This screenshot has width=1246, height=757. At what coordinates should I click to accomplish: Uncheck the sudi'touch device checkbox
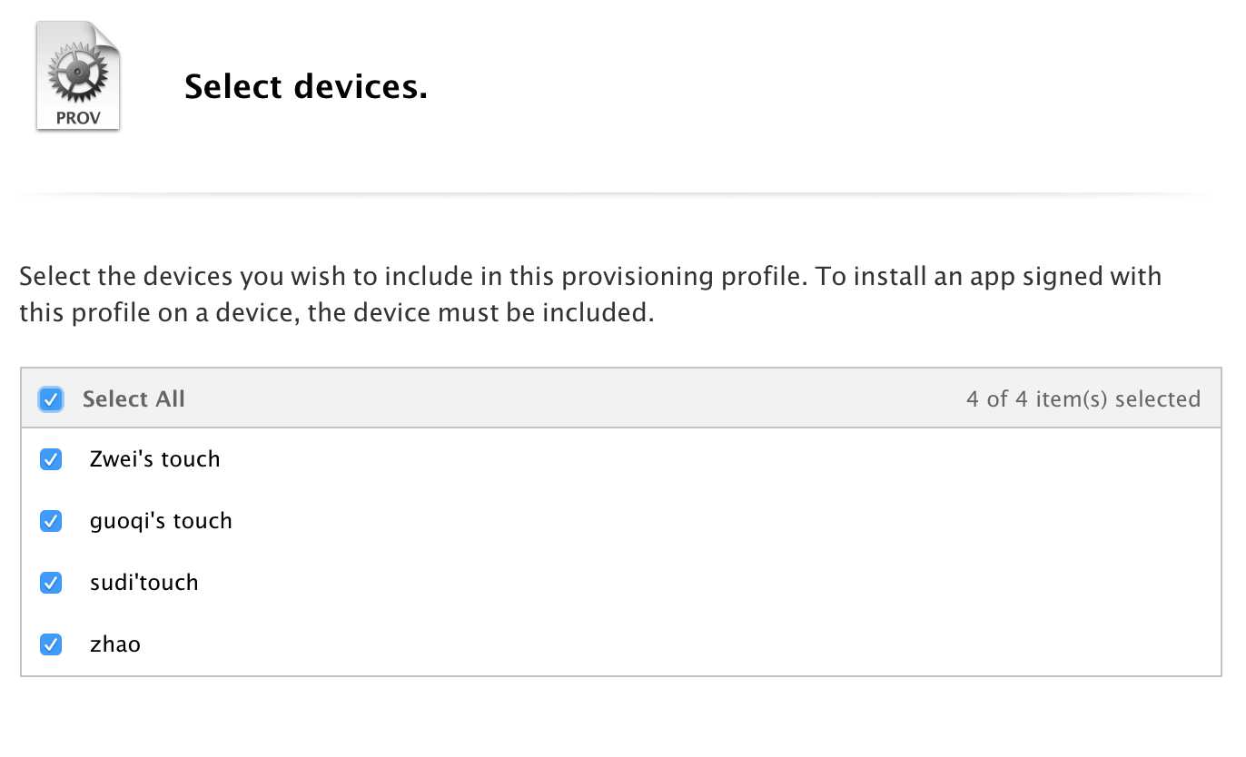(x=51, y=583)
